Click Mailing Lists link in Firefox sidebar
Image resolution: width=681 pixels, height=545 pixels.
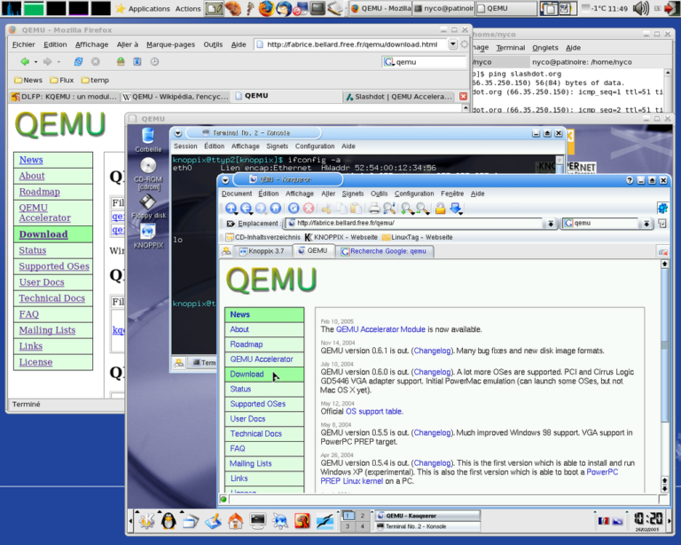47,330
